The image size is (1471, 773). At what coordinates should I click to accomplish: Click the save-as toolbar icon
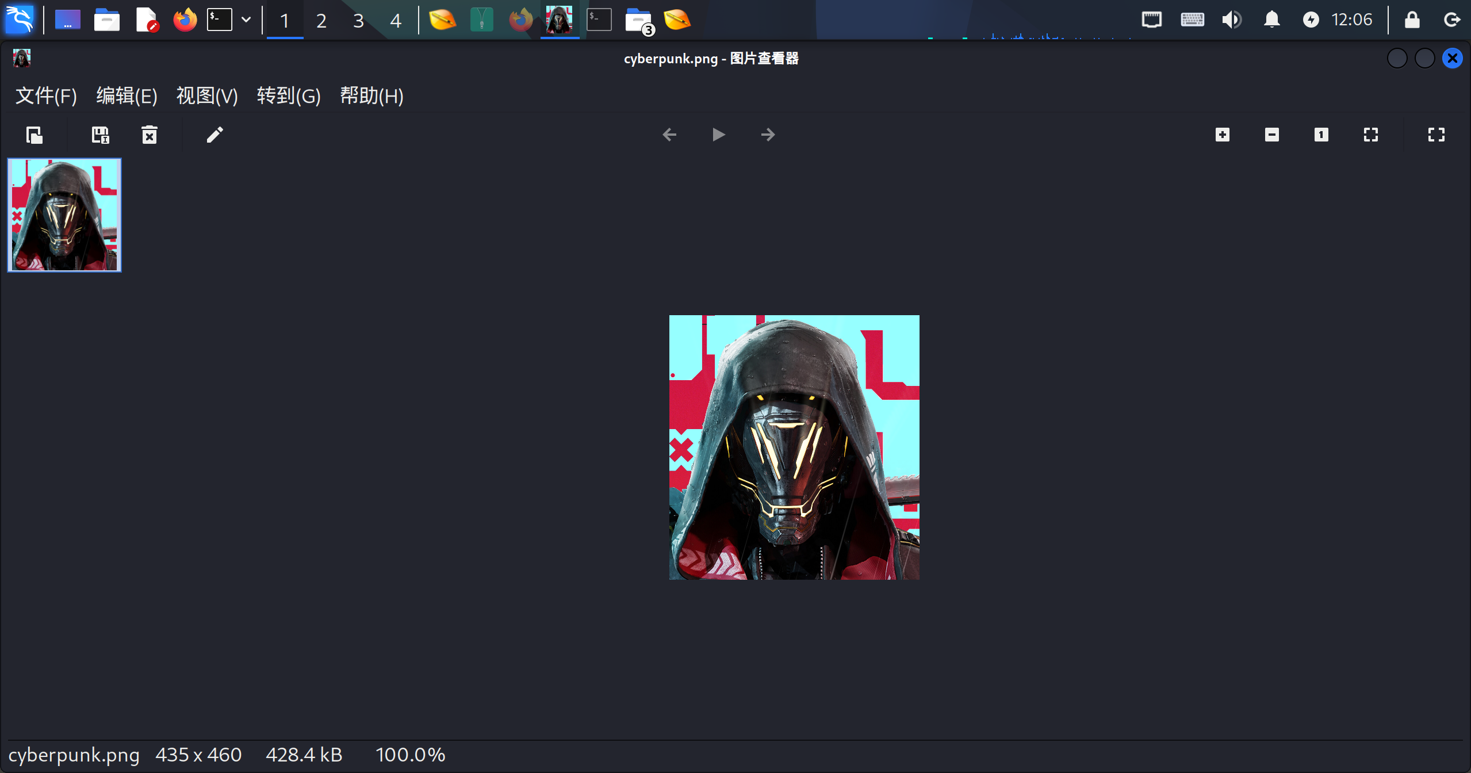100,135
